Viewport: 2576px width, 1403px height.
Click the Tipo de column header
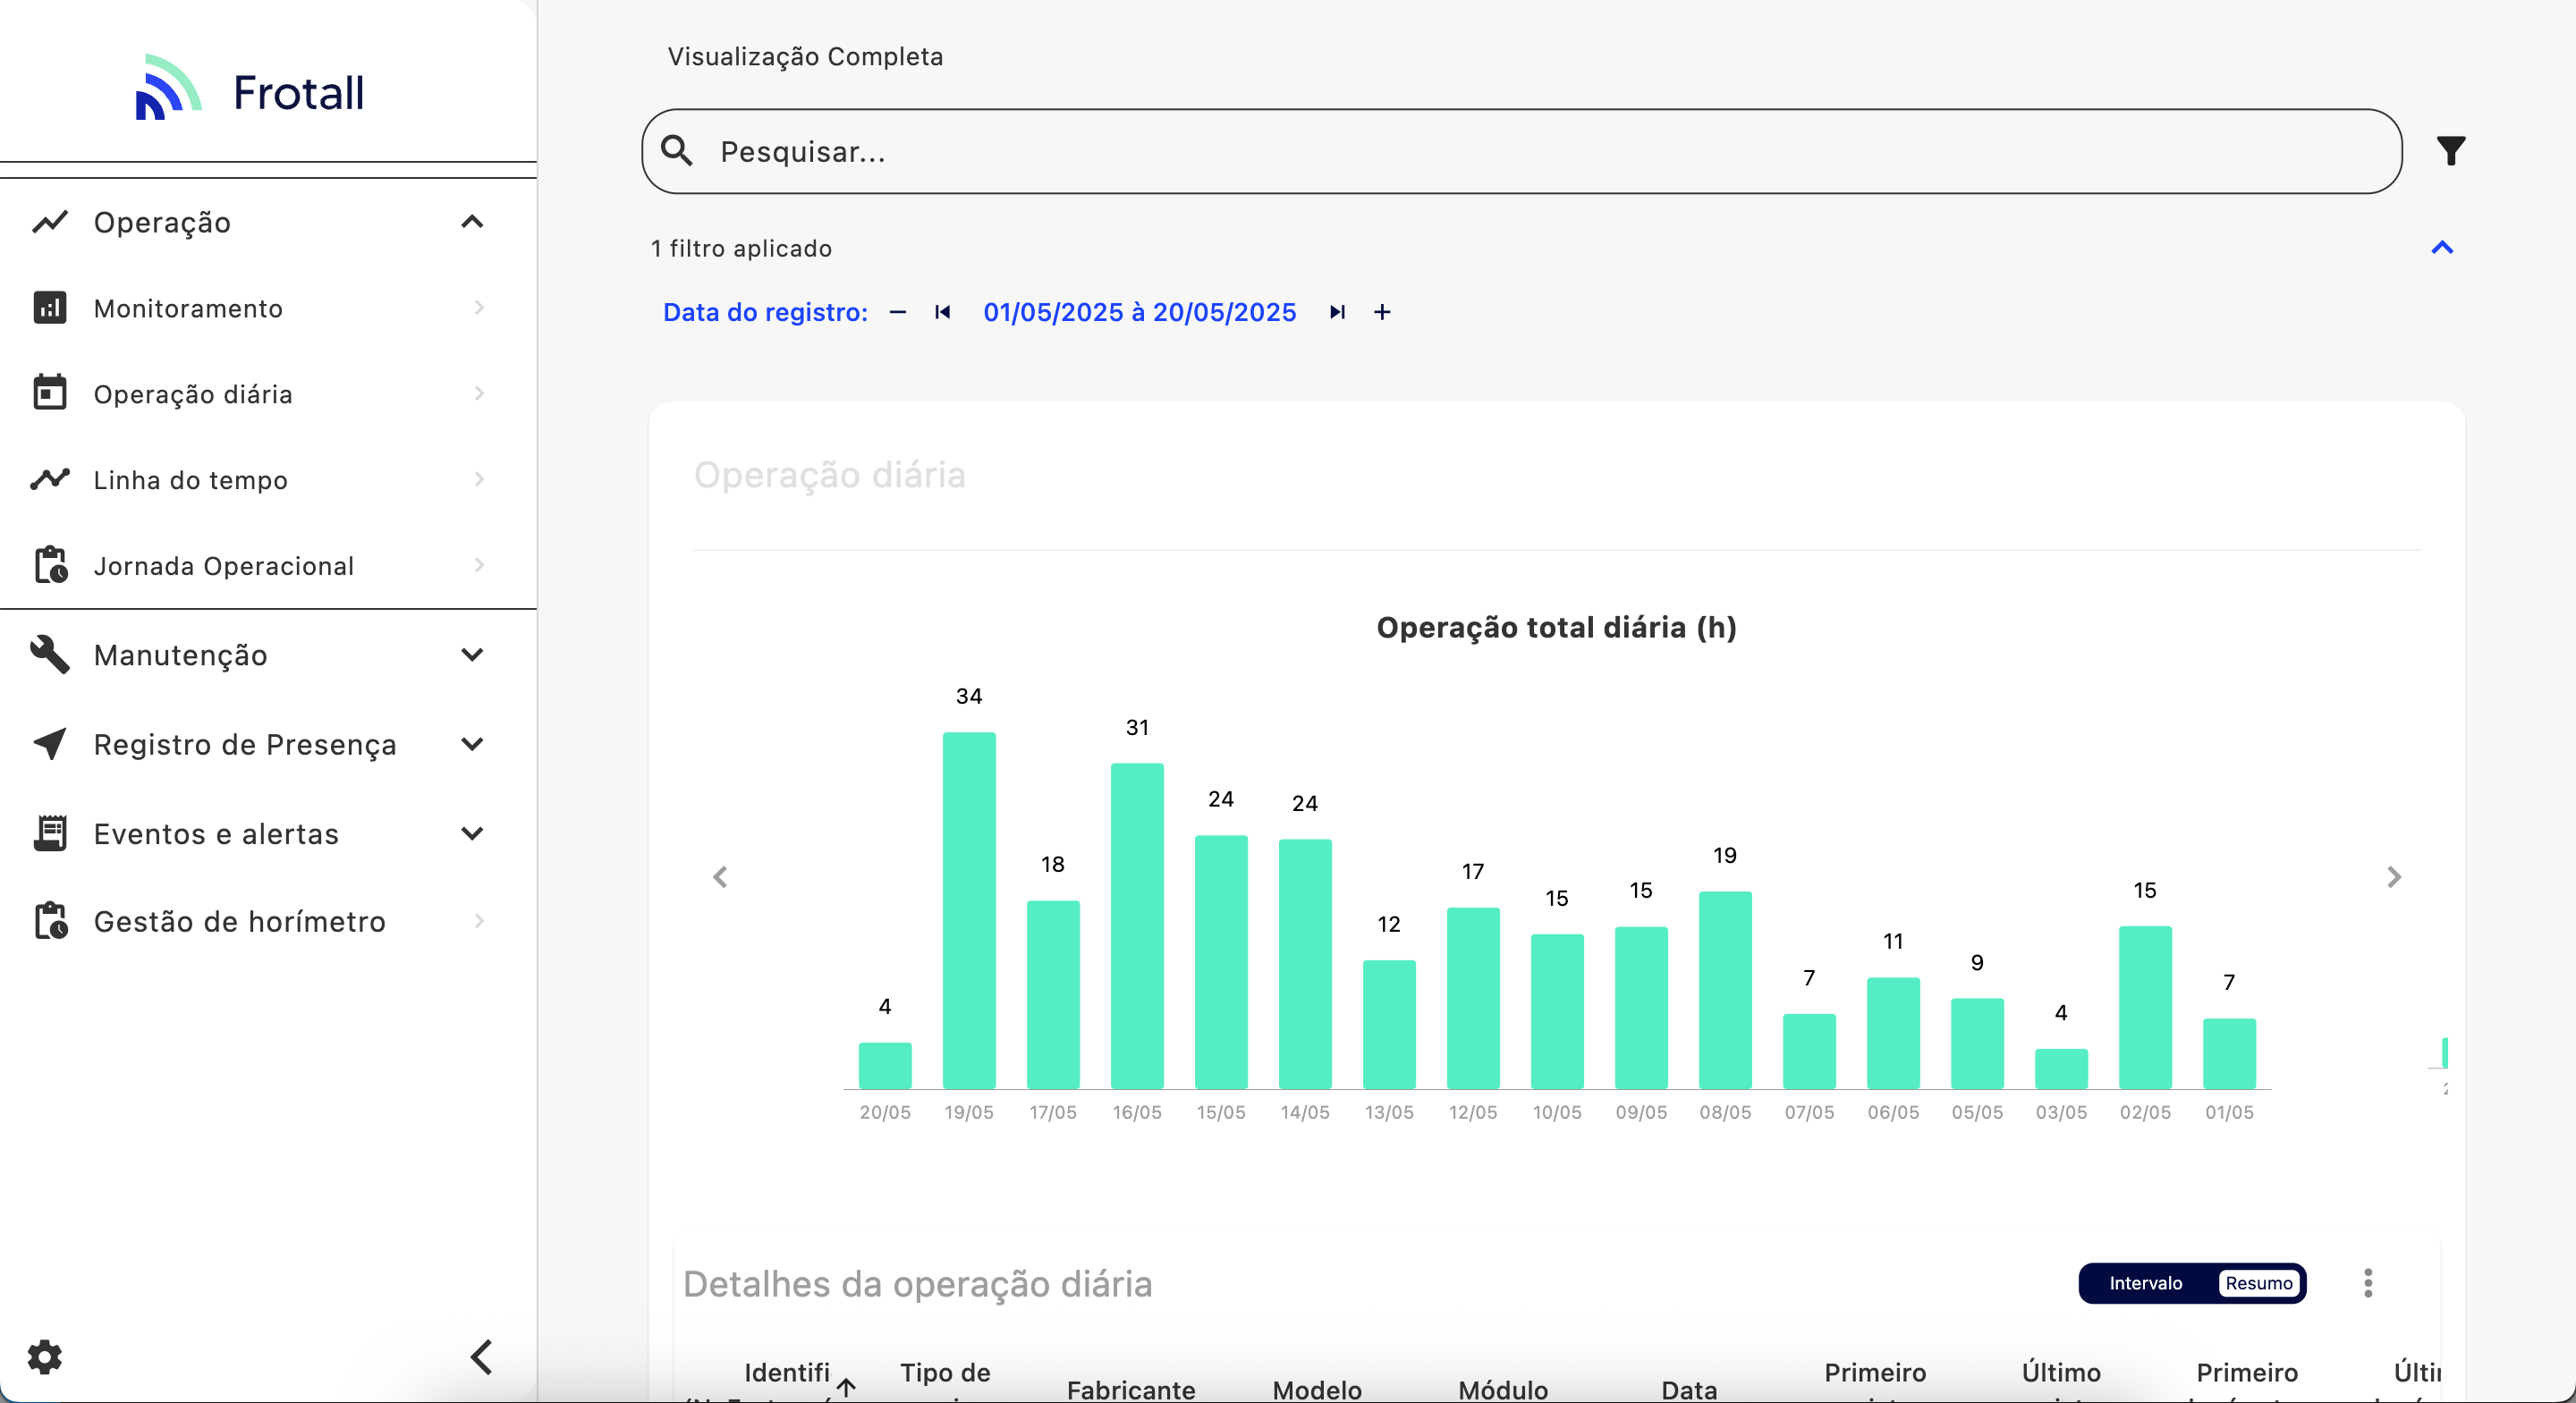(x=945, y=1373)
